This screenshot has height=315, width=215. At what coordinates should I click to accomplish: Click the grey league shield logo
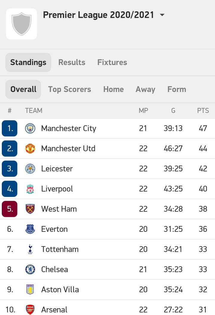point(21,24)
